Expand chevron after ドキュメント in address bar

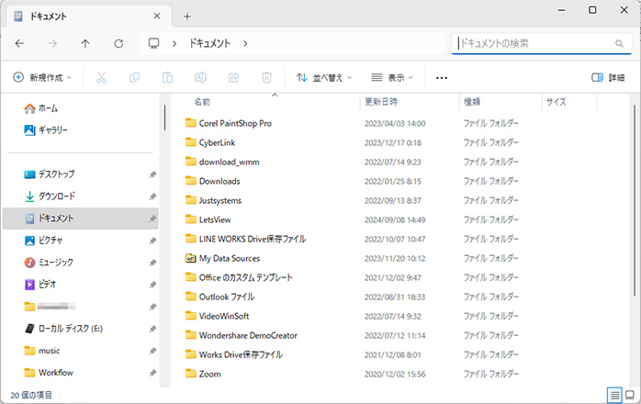coord(245,43)
